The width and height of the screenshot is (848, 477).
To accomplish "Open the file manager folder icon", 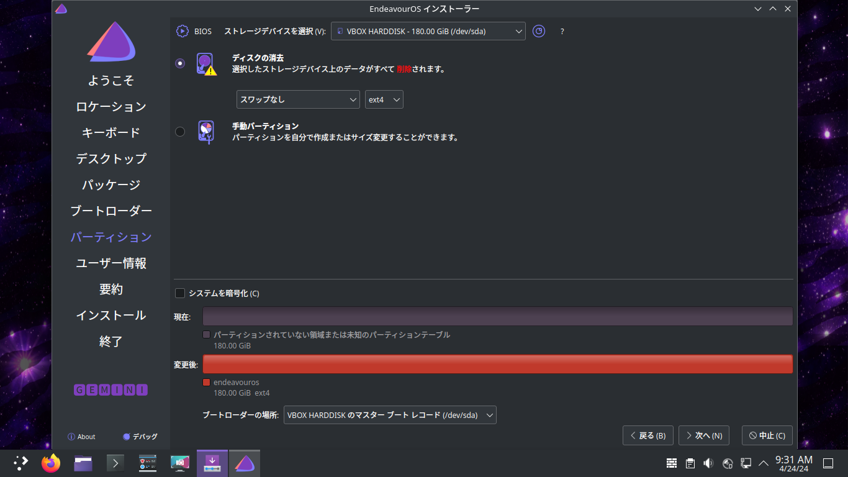I will tap(83, 463).
